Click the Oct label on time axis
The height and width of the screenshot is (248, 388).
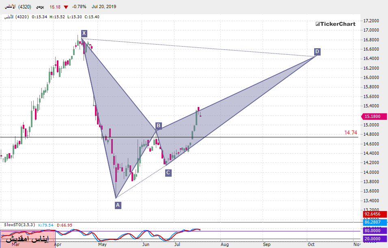point(311,244)
